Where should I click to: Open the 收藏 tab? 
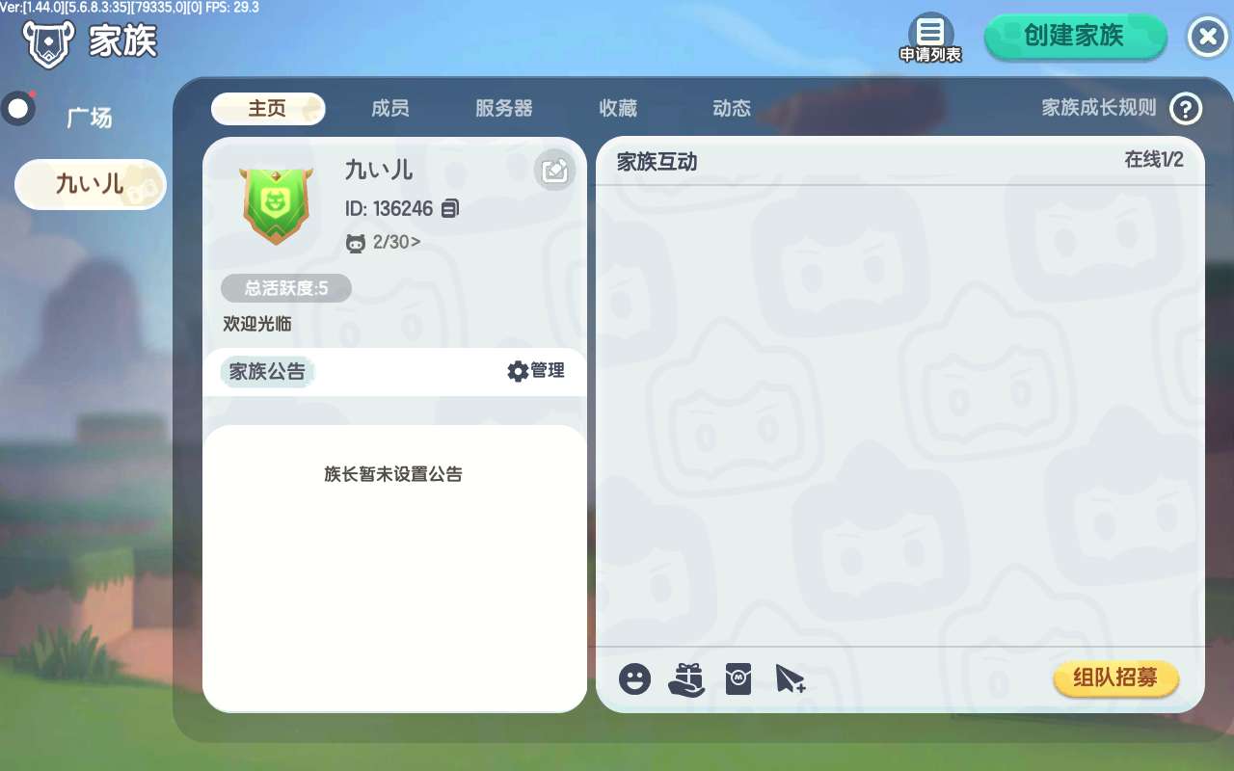[x=618, y=109]
